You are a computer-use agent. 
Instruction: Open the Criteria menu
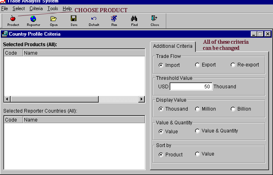tap(36, 9)
